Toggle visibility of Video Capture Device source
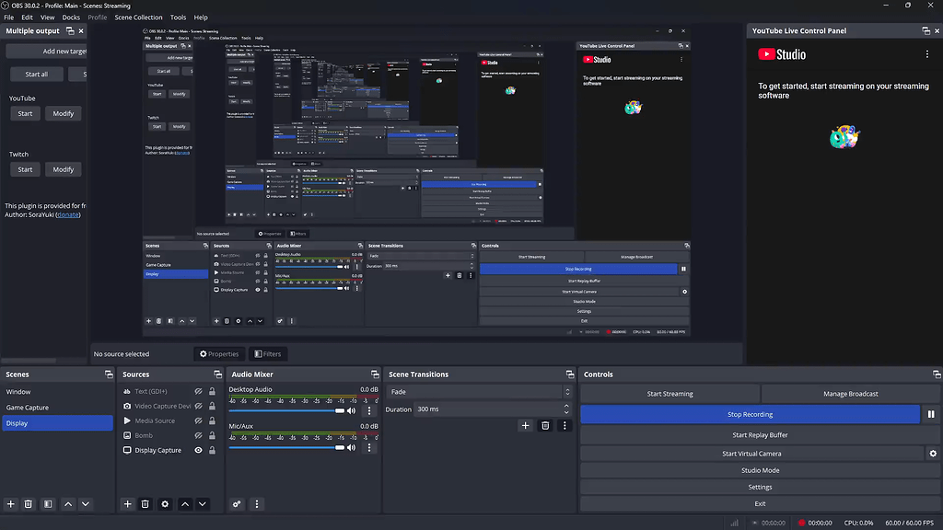The width and height of the screenshot is (943, 530). (199, 406)
